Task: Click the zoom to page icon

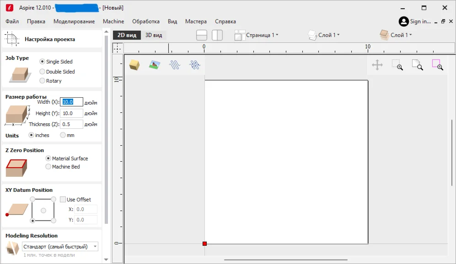Action: coord(417,65)
